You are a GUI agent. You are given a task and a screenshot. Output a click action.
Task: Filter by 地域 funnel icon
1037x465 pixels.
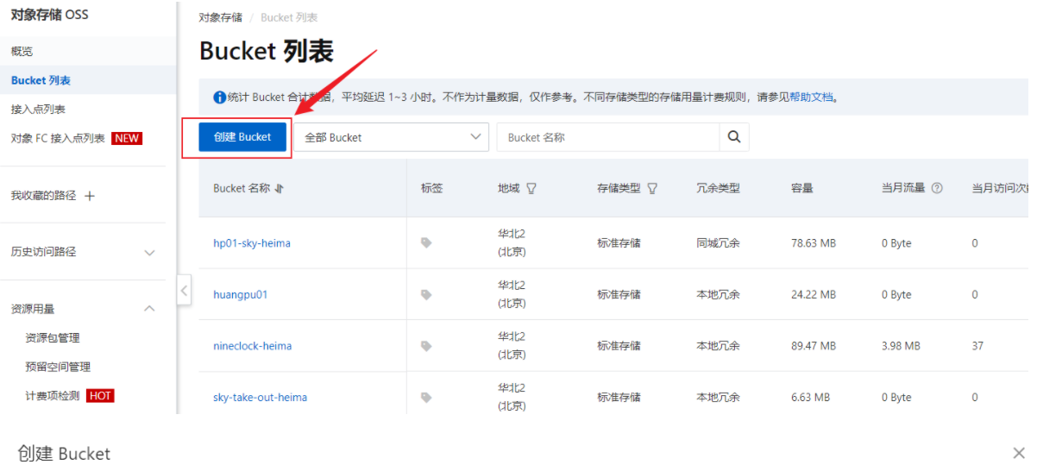(x=531, y=188)
